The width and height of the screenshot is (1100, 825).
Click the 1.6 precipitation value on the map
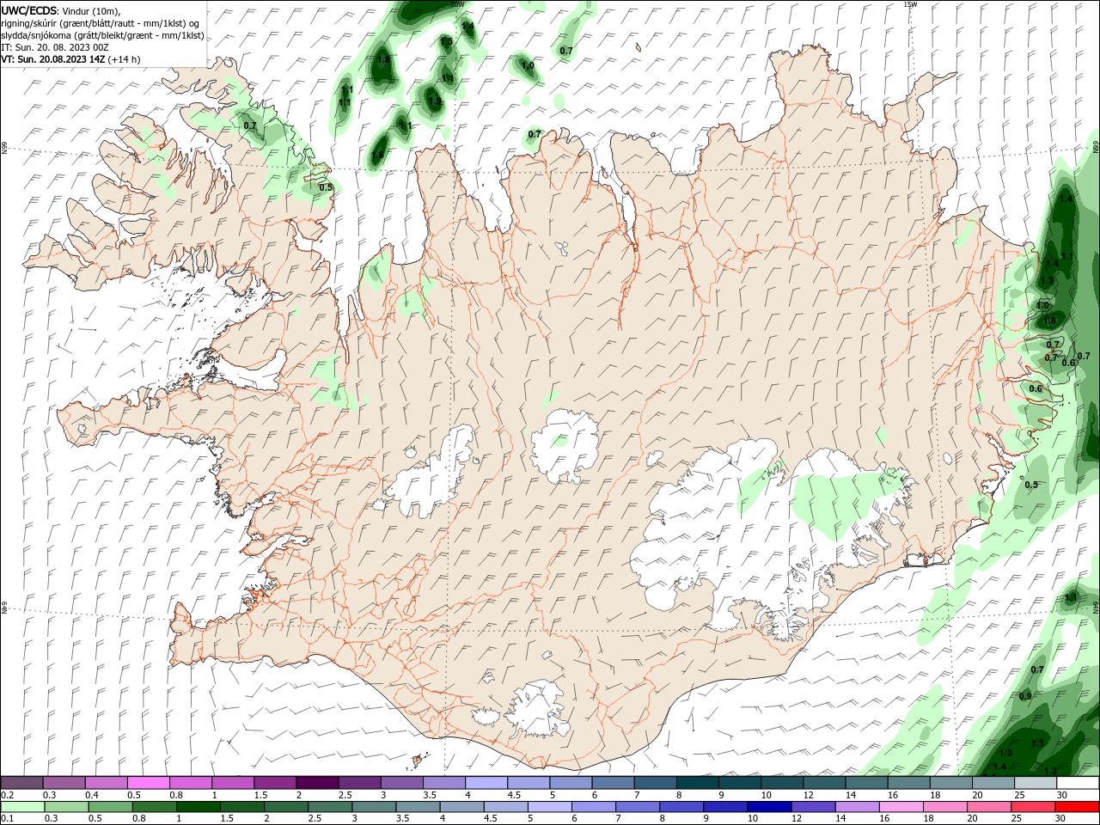[x=377, y=155]
